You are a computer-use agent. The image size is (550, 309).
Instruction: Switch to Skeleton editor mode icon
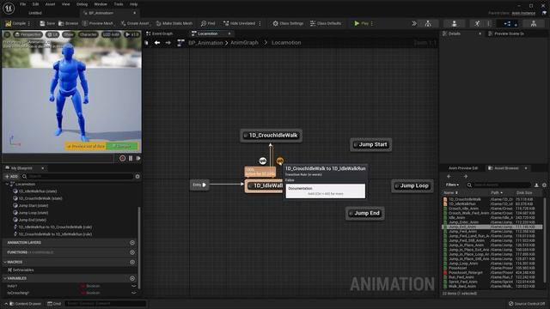[x=428, y=23]
